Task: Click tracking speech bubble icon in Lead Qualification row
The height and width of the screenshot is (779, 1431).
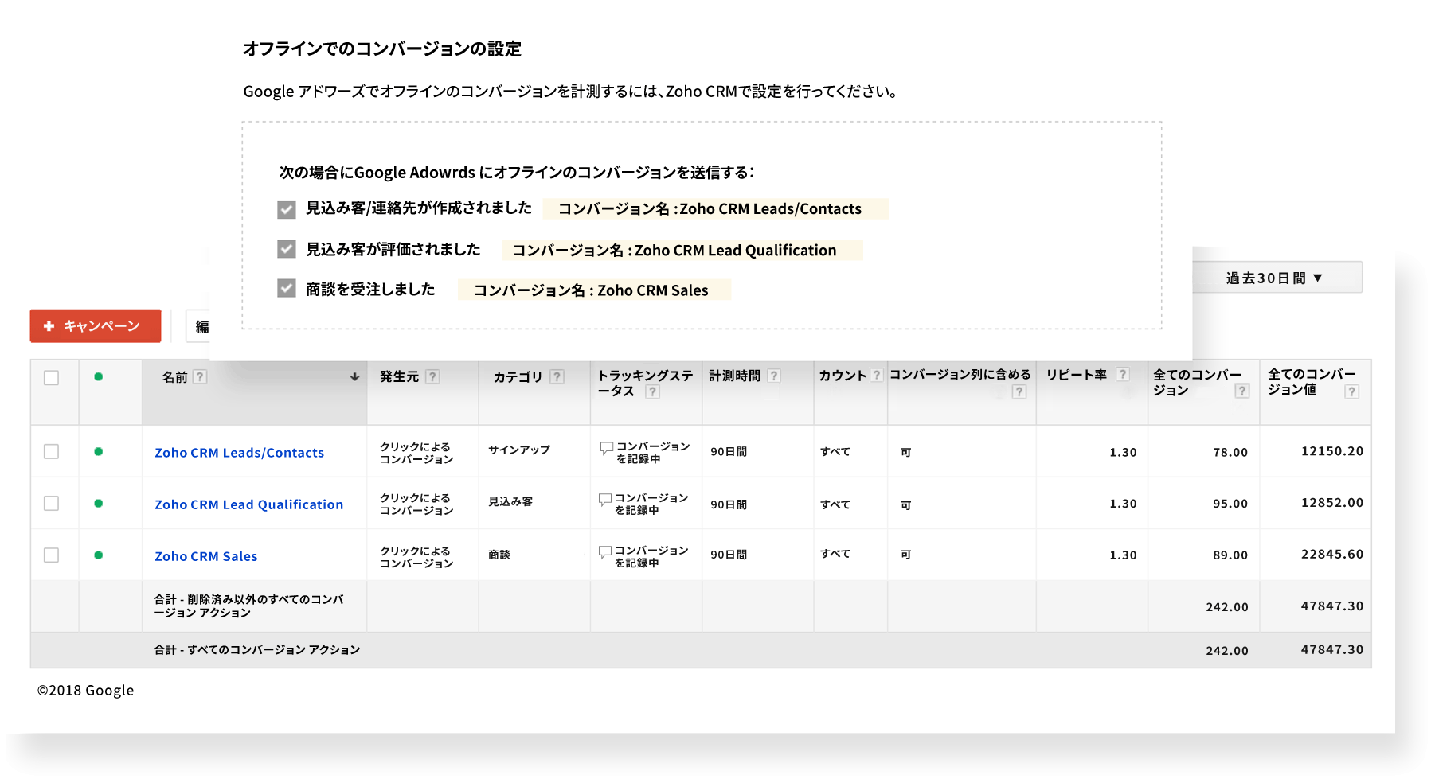Action: [x=605, y=500]
